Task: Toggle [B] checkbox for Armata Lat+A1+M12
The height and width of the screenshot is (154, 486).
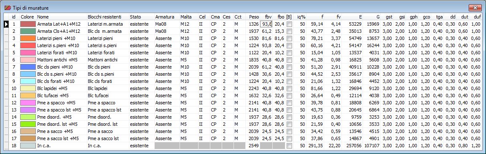Action: 289,24
